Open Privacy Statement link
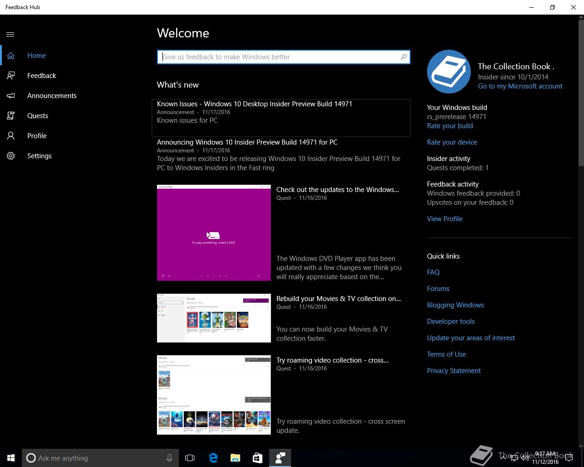The image size is (584, 467). (x=454, y=371)
